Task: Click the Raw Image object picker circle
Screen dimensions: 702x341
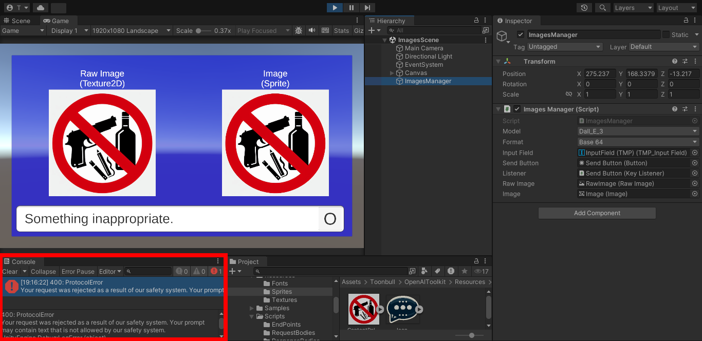Action: [x=695, y=183]
